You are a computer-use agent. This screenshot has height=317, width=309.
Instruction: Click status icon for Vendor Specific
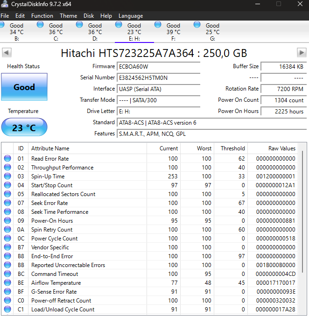(x=7, y=247)
